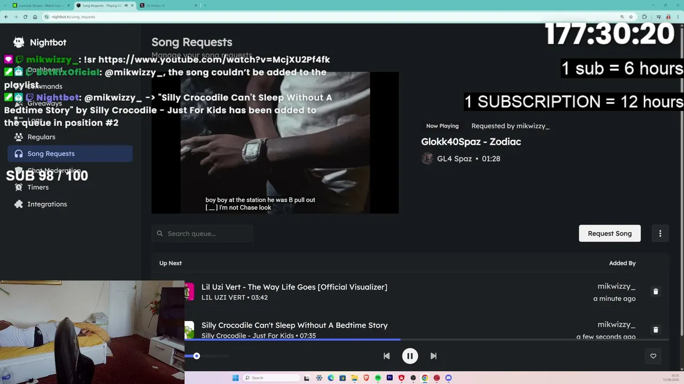Open the browser zoom icon

coord(622,17)
